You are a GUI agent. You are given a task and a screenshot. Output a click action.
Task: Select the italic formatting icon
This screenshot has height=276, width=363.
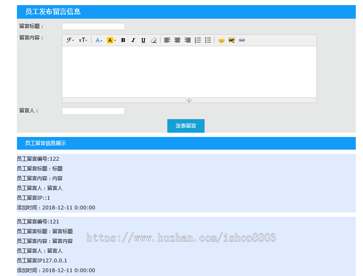pos(133,40)
